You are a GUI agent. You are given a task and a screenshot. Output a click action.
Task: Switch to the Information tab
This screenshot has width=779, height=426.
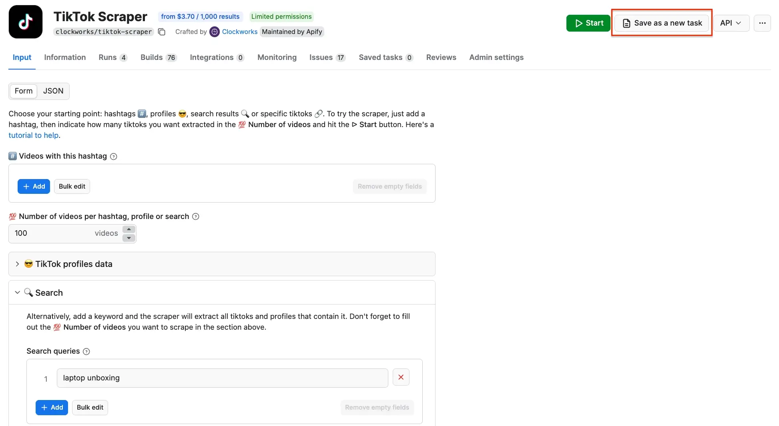coord(65,58)
